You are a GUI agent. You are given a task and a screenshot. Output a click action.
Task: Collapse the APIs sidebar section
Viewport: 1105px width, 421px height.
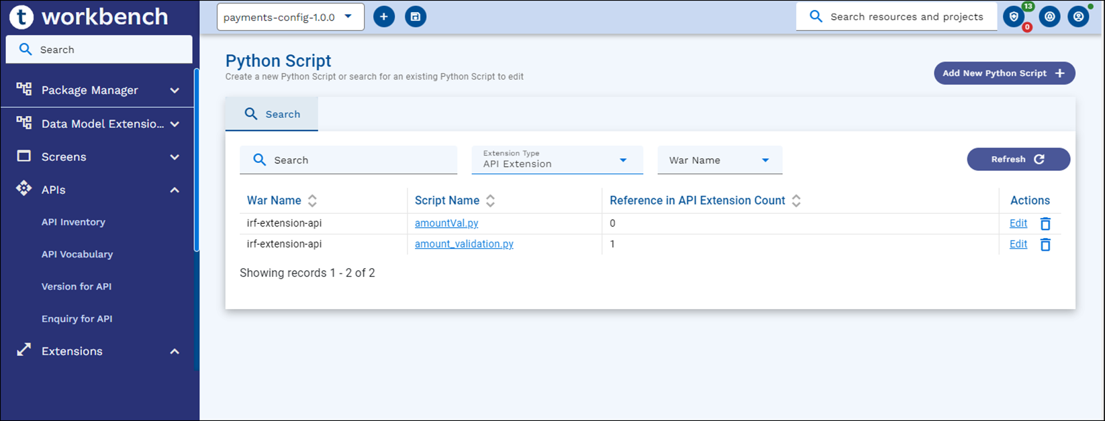click(175, 190)
